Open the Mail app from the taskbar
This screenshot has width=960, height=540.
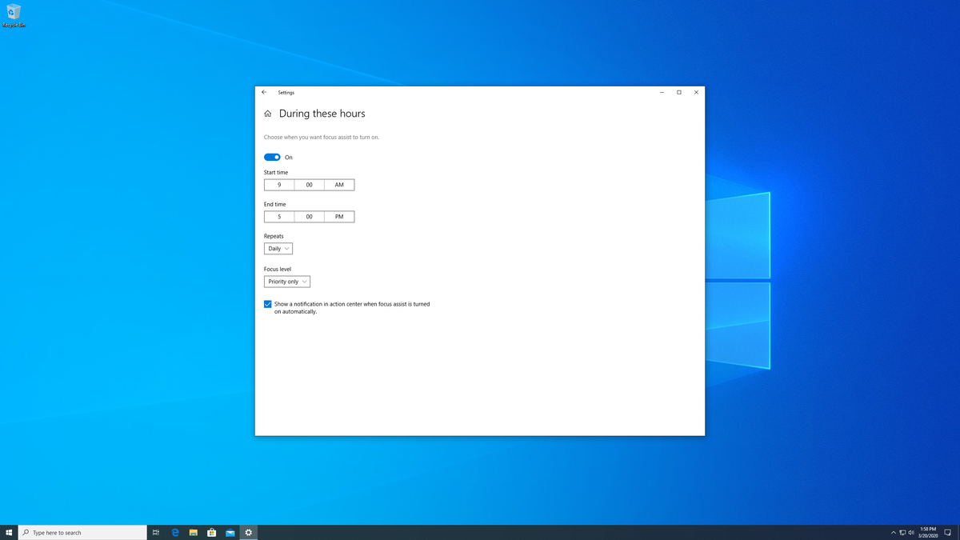coord(230,532)
